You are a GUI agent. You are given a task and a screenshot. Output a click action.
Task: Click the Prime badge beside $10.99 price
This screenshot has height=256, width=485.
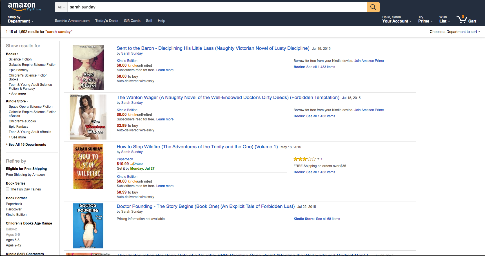click(137, 164)
